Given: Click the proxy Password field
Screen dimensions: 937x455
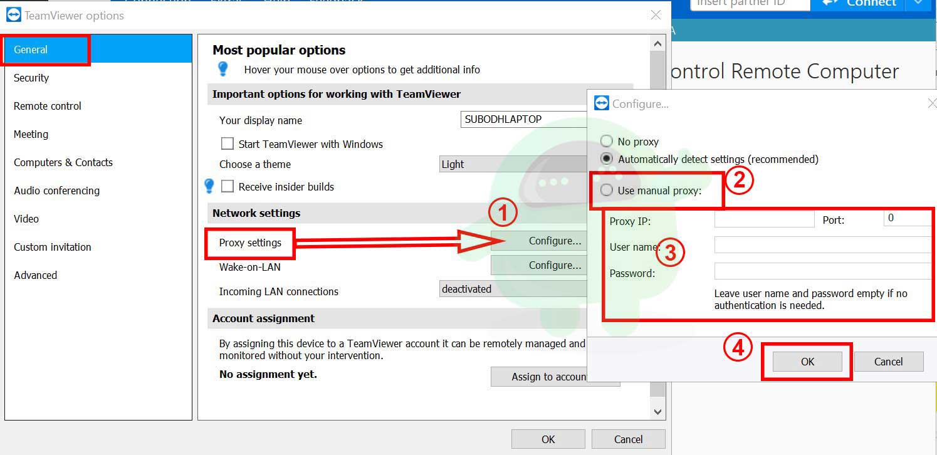Looking at the screenshot, I should (823, 271).
